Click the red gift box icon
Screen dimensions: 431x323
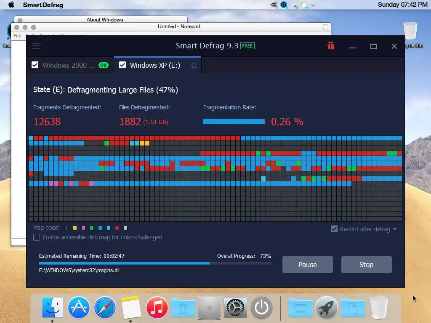point(331,45)
